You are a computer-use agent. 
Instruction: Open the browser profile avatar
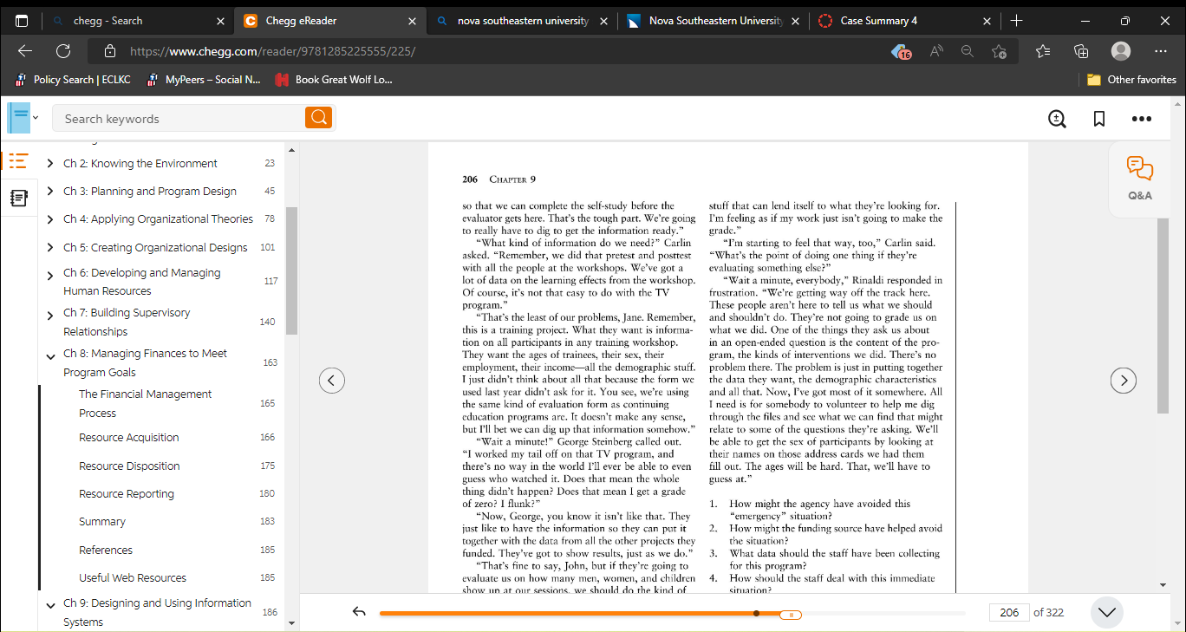pyautogui.click(x=1121, y=51)
